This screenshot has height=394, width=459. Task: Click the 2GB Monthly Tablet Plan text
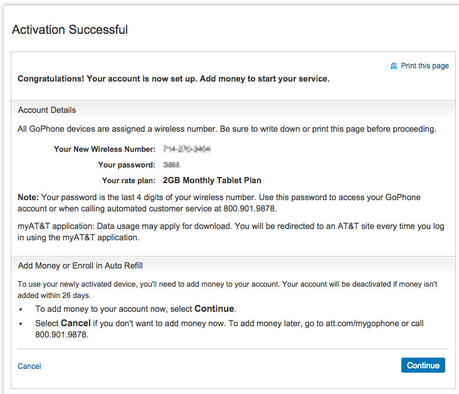[212, 181]
